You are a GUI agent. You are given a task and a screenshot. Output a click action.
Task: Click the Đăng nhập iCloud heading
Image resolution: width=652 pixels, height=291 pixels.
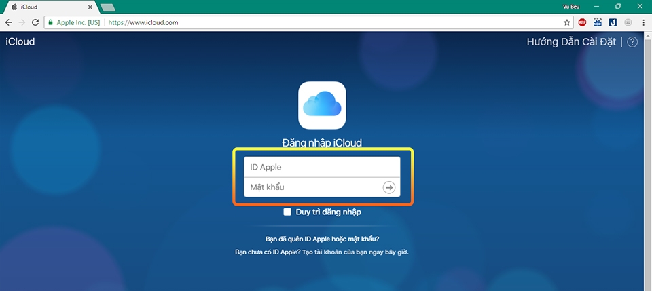(322, 143)
